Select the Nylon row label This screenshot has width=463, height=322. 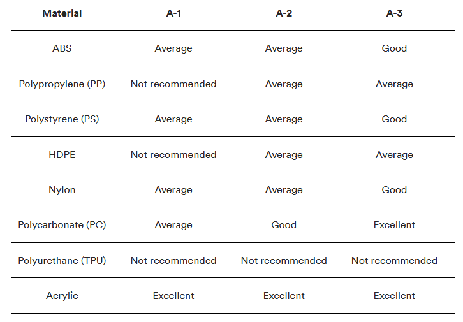[x=62, y=190]
